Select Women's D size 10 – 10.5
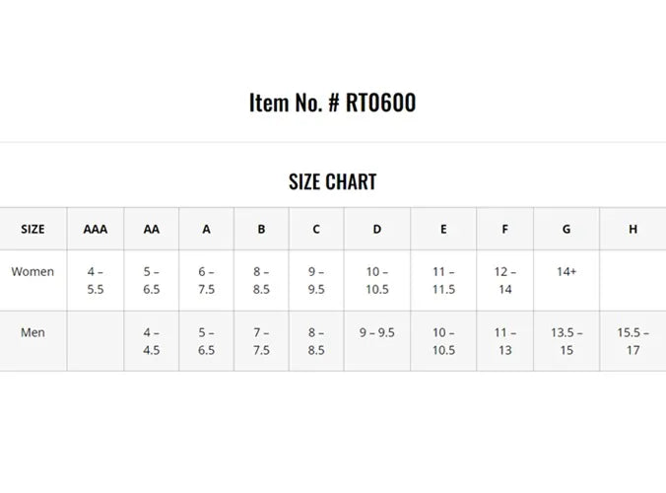The height and width of the screenshot is (493, 666). click(377, 281)
